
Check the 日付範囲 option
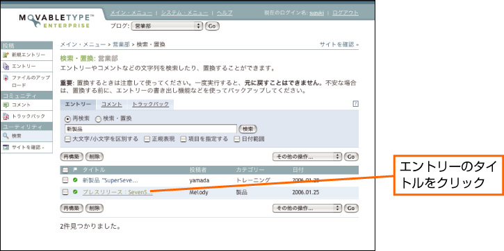236,139
